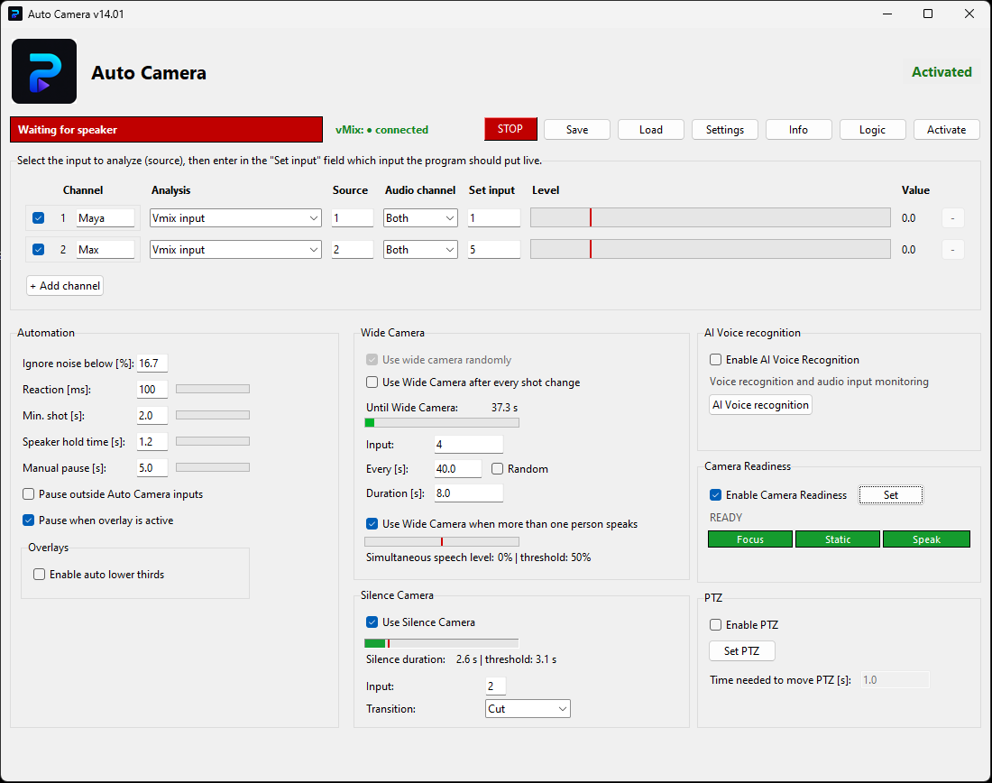Screen dimensions: 992x783
Task: Click the Ignore noise below field
Action: 152,364
